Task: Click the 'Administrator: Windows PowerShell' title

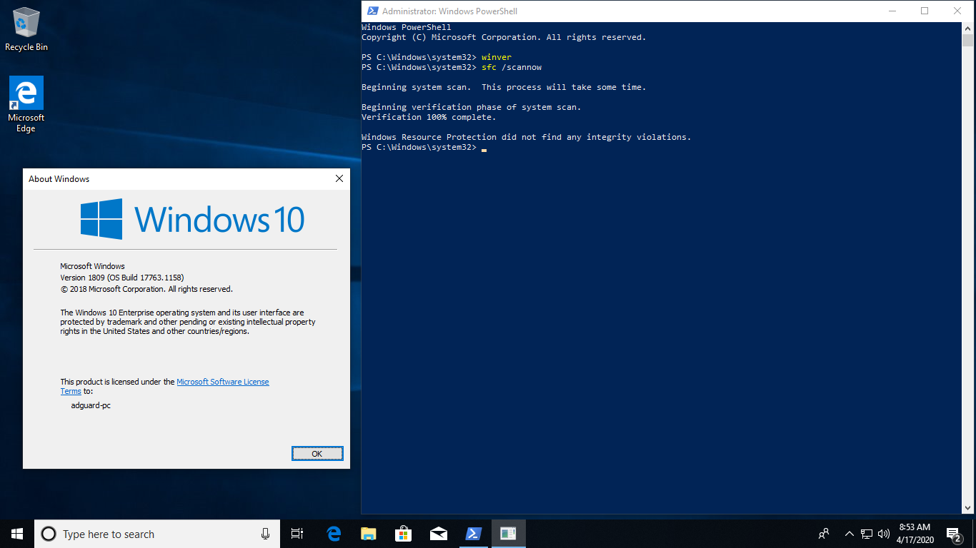Action: 450,11
